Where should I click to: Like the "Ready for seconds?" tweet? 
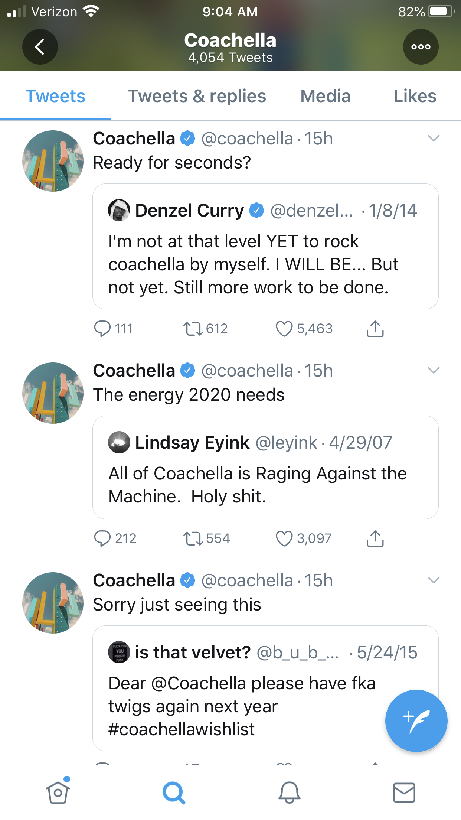[284, 329]
